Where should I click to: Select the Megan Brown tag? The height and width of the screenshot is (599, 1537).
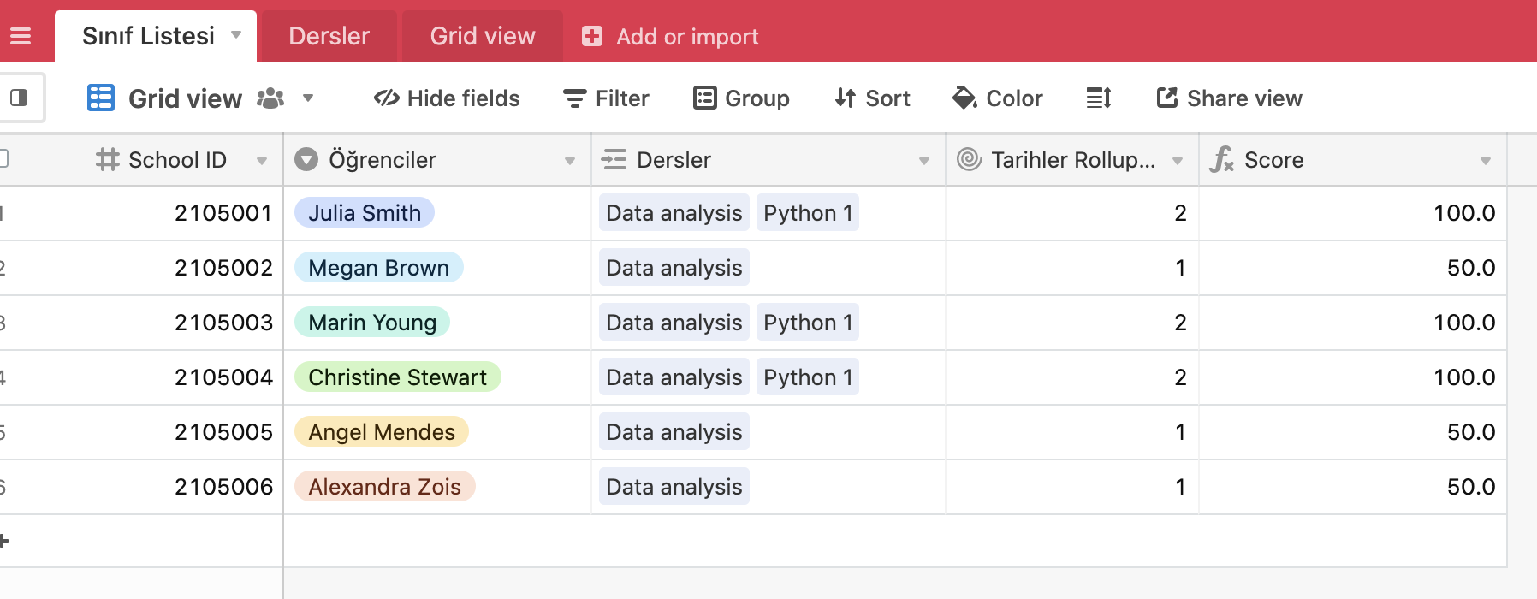tap(378, 267)
